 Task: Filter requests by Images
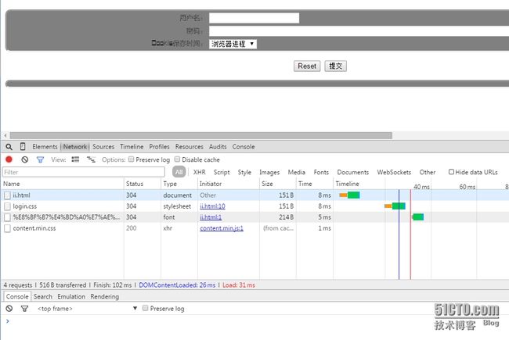[x=269, y=172]
